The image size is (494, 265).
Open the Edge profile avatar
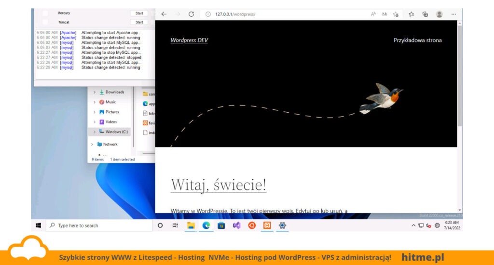pos(439,14)
